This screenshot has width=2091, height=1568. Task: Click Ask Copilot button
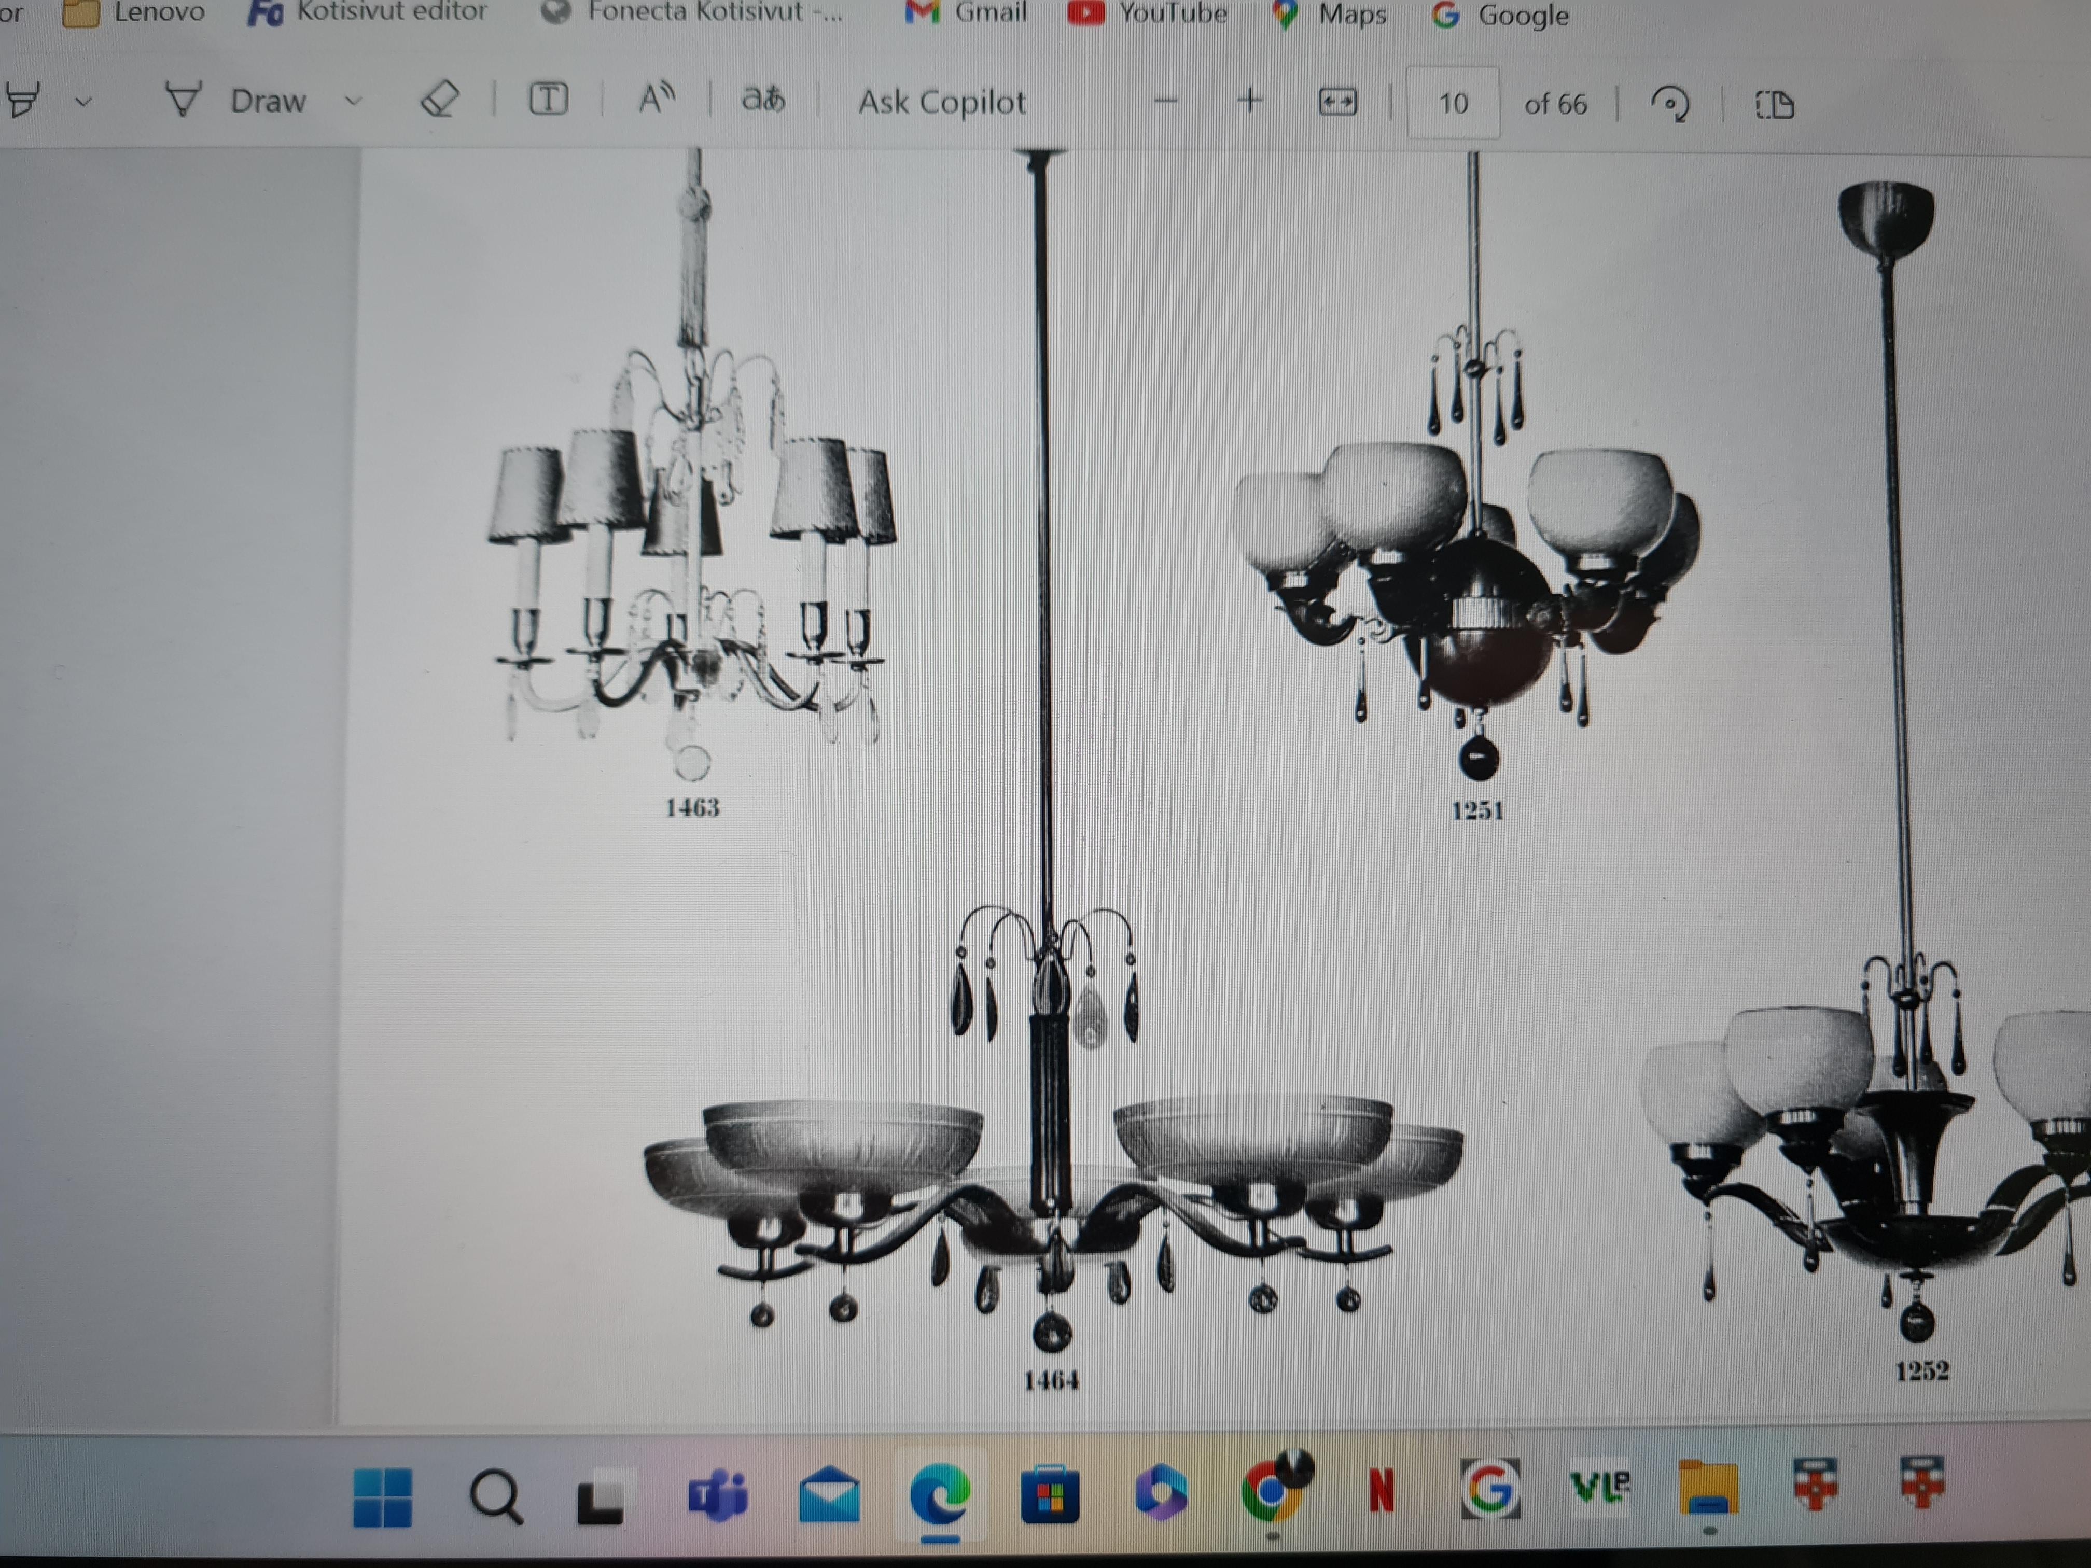point(941,101)
